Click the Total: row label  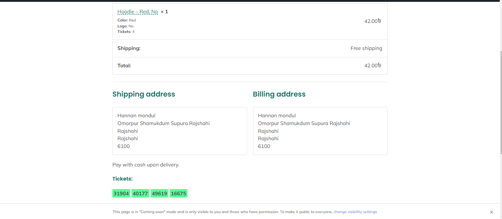[x=124, y=66]
